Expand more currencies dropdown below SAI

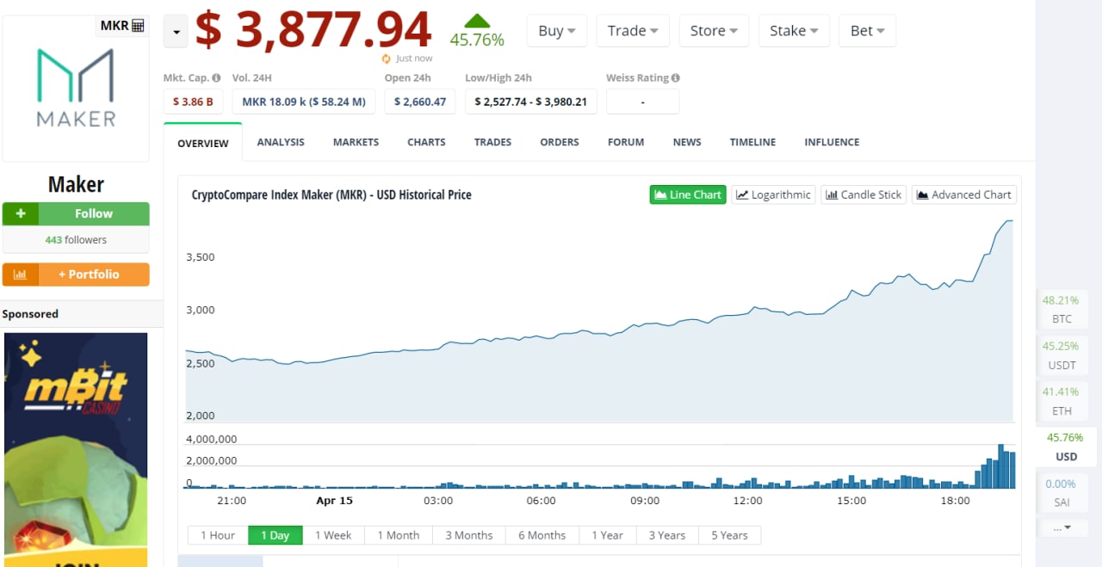tap(1062, 527)
